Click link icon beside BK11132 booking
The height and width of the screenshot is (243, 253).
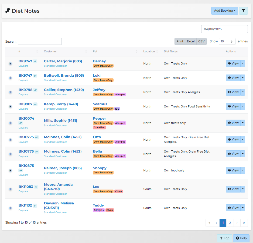(x=35, y=205)
